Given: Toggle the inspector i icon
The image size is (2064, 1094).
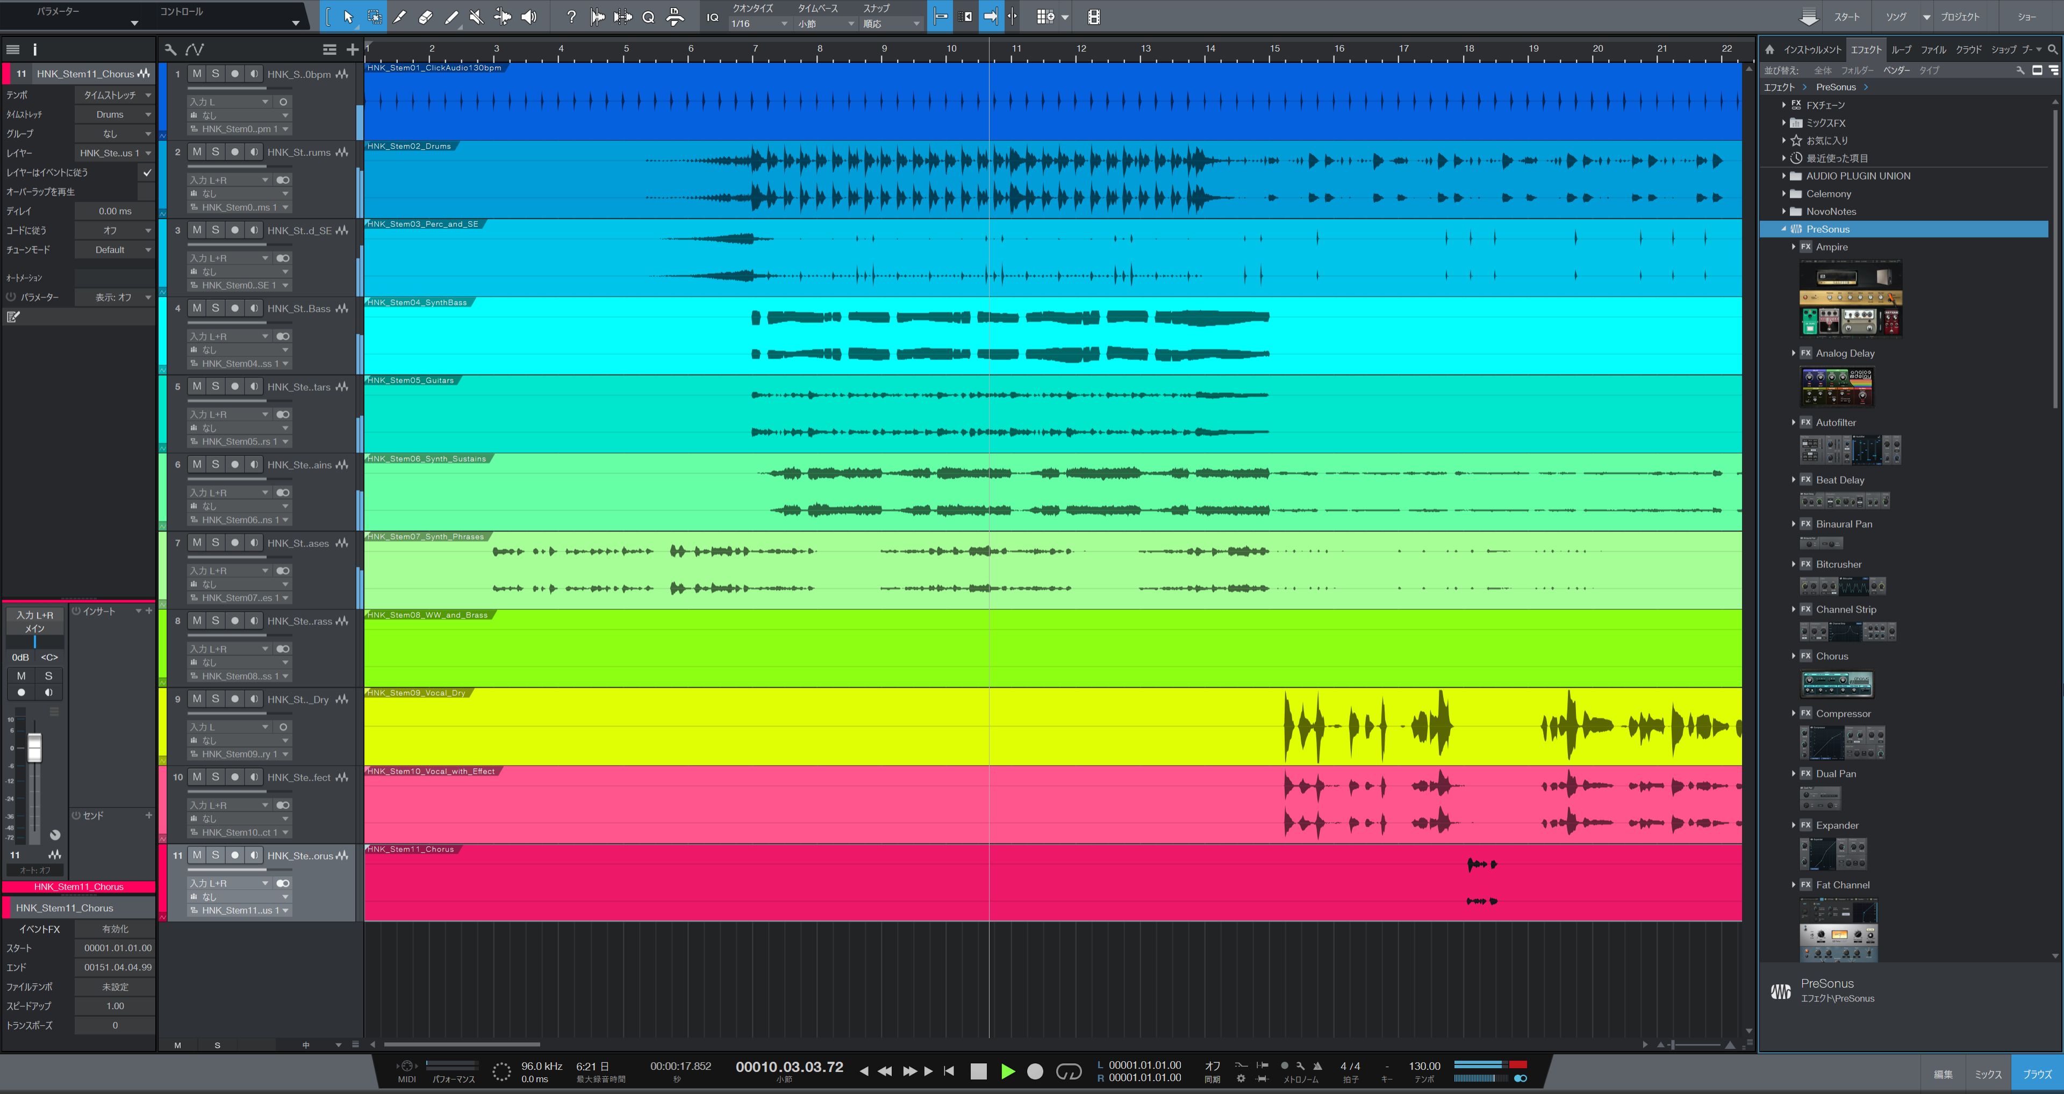Looking at the screenshot, I should coord(34,49).
